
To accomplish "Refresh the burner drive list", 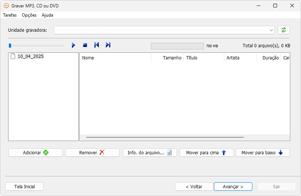I will (x=284, y=30).
